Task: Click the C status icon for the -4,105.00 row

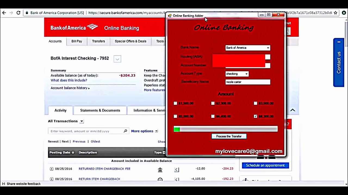Action: tap(177, 179)
